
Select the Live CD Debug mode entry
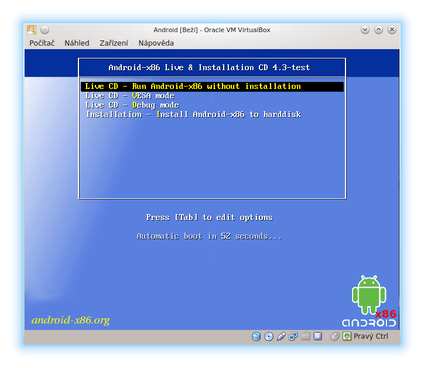(x=212, y=105)
